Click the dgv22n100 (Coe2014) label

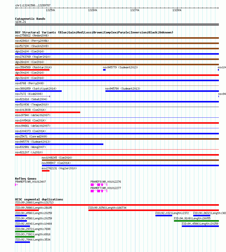pos(30,51)
